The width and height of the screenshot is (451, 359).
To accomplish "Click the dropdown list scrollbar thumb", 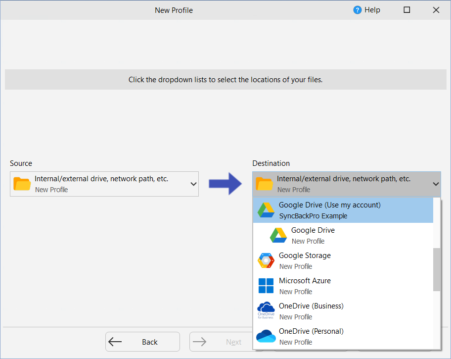I will click(437, 269).
